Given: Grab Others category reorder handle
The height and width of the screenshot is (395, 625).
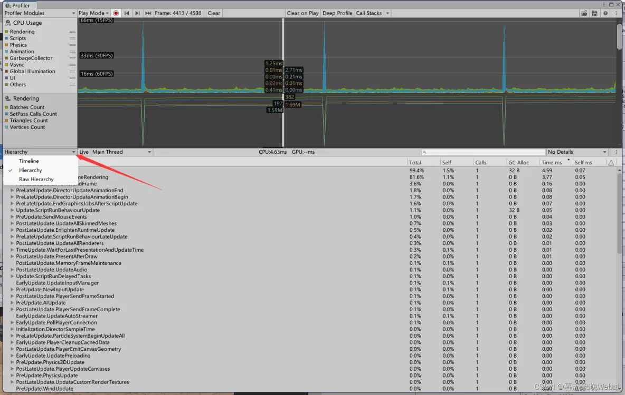Looking at the screenshot, I should pyautogui.click(x=72, y=85).
